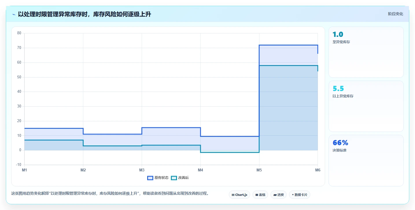Toggle the 原有状态 legend entry
415x210 pixels.
[158, 178]
